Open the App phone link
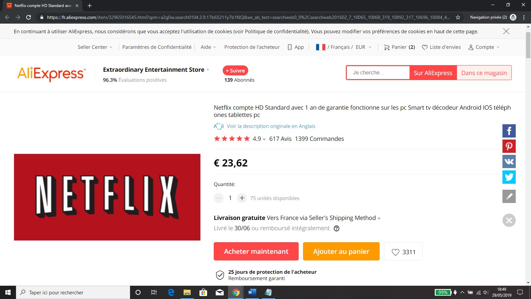 coord(296,47)
